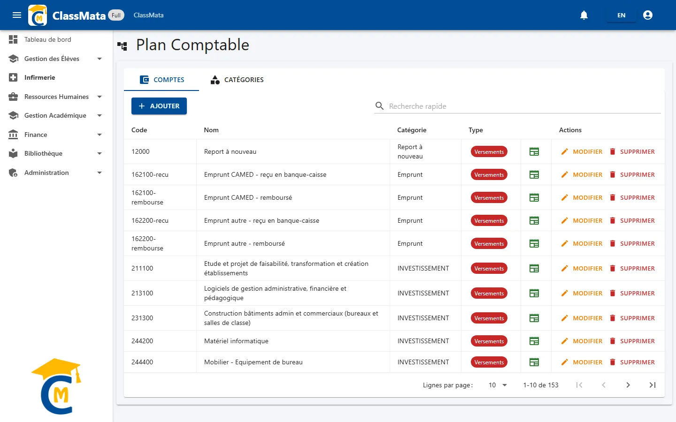Screen dimensions: 676x422
Task: Switch language with the EN button
Action: (621, 15)
